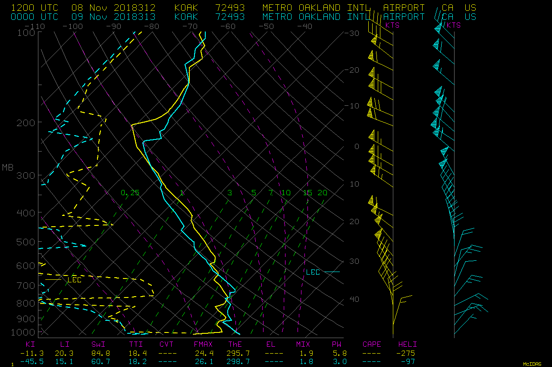Select the FMAX index header
552x367 pixels.
(203, 345)
